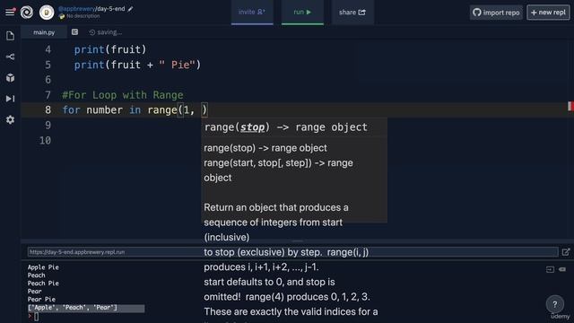Open the Version control panel
This screenshot has height=323, width=574.
[10, 57]
